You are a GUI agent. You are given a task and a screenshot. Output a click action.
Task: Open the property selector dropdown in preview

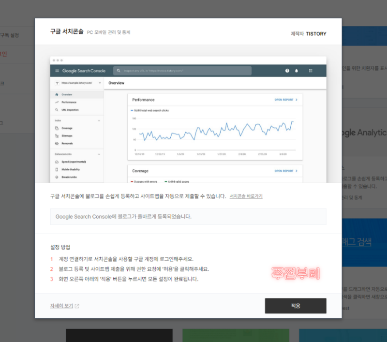tap(77, 83)
